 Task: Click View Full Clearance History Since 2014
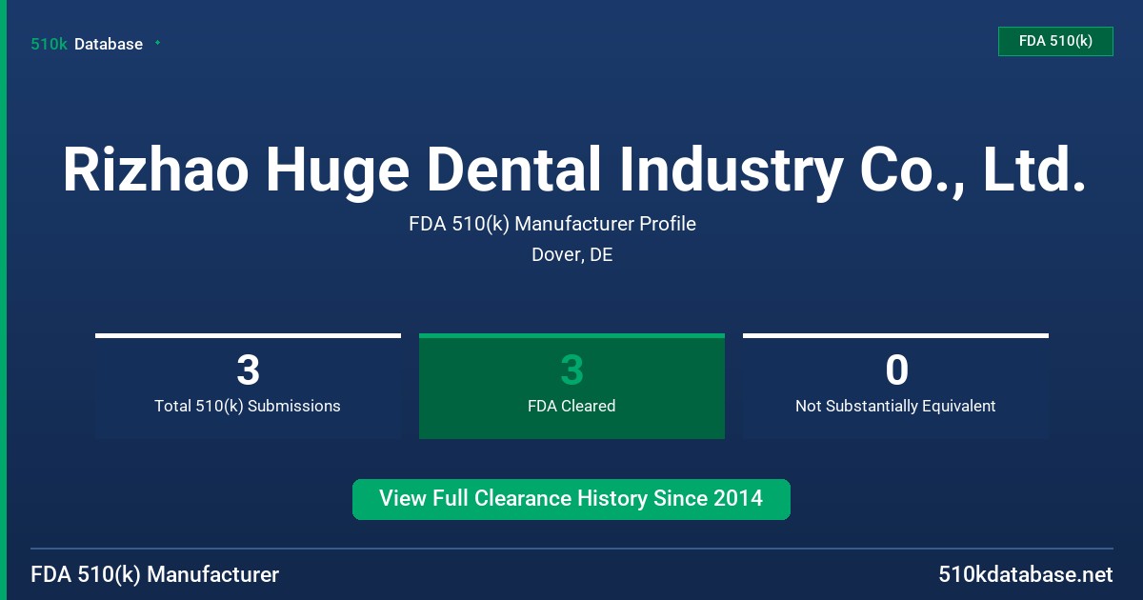coord(571,499)
